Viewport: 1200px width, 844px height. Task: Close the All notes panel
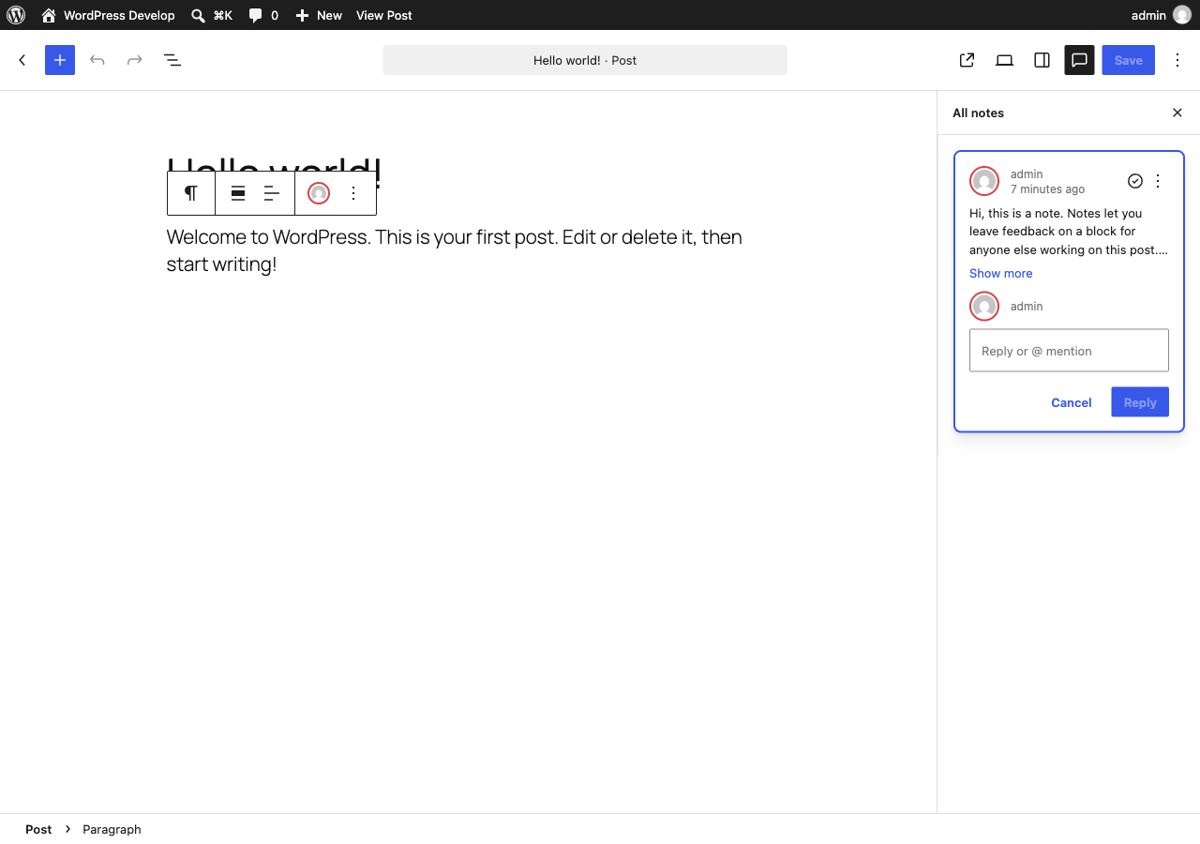click(1177, 113)
